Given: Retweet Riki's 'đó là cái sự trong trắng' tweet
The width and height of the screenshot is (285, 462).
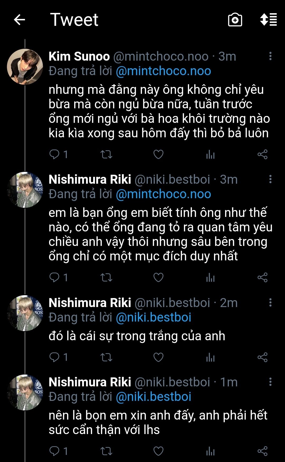Looking at the screenshot, I should click(x=106, y=357).
